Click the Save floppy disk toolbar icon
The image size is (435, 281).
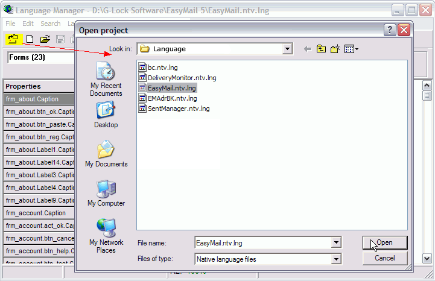60,39
